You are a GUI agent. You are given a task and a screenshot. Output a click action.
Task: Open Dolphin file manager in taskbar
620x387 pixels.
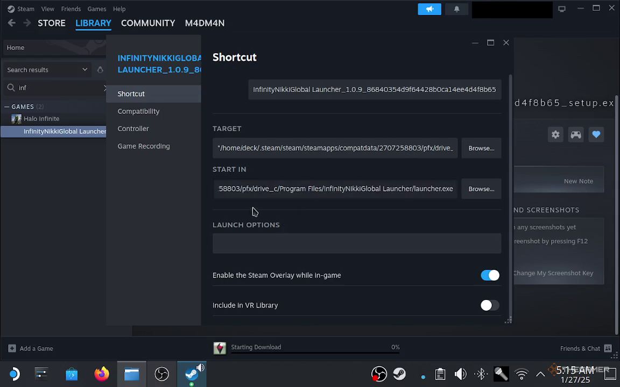pyautogui.click(x=132, y=374)
